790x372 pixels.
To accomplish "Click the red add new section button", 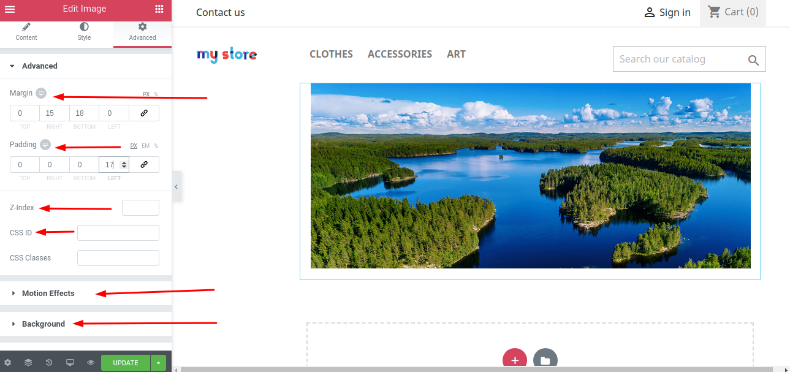I will click(515, 360).
